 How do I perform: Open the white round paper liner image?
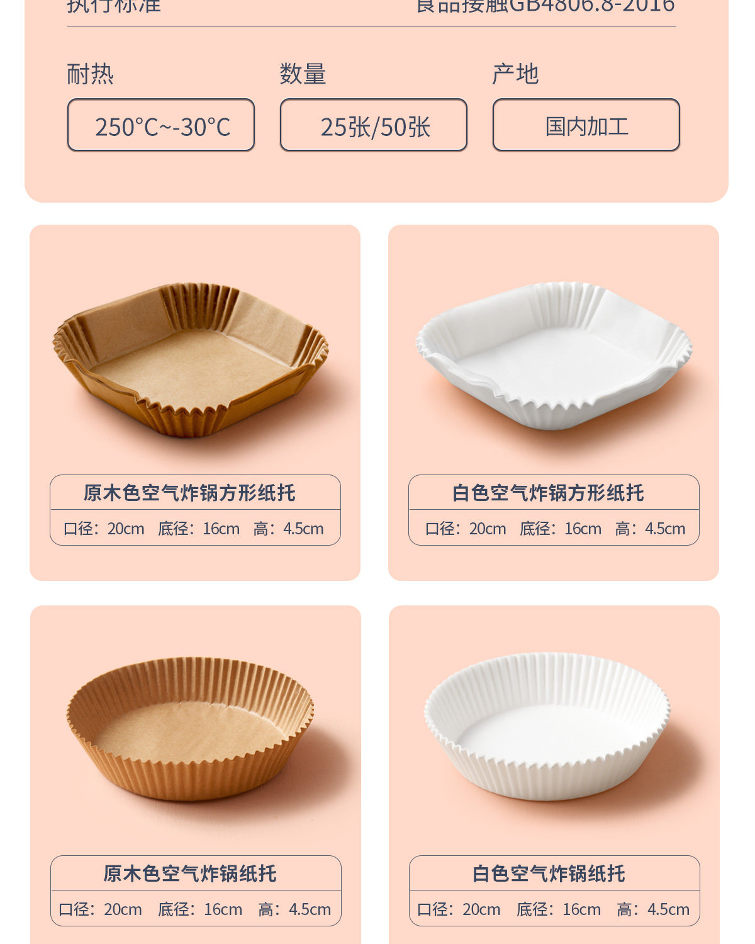[x=547, y=726]
